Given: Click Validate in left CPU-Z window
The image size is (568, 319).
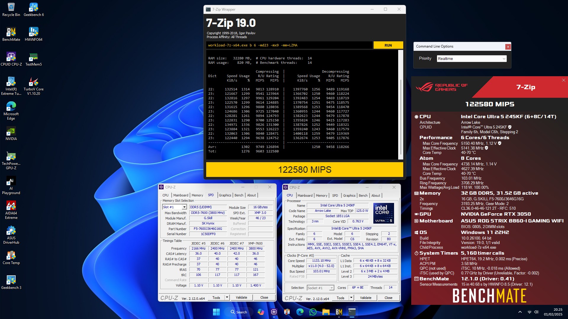Looking at the screenshot, I should [x=241, y=298].
